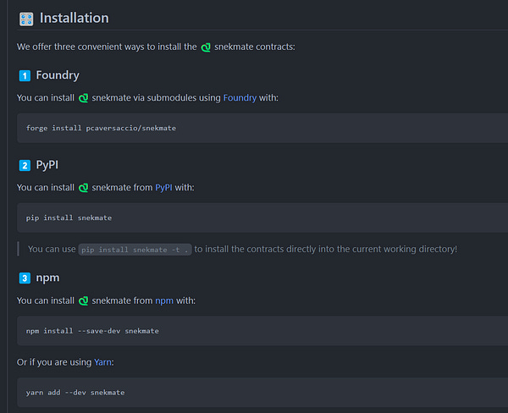Click the 'PyPI' section heading text
This screenshot has width=508, height=413.
(x=47, y=165)
